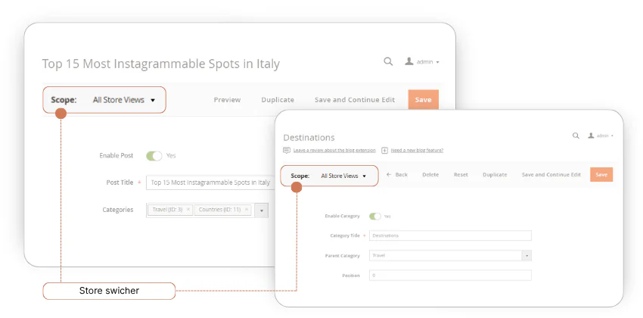The width and height of the screenshot is (643, 318).
Task: Open admin account menu in Destinations window
Action: 605,136
